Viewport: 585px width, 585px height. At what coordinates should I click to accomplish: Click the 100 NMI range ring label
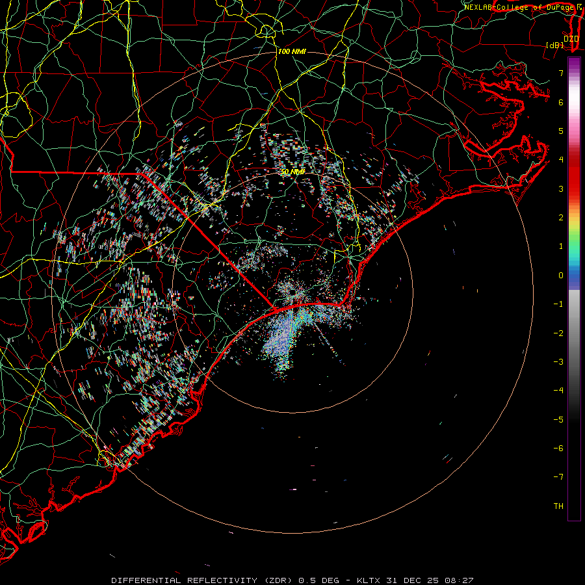click(292, 51)
